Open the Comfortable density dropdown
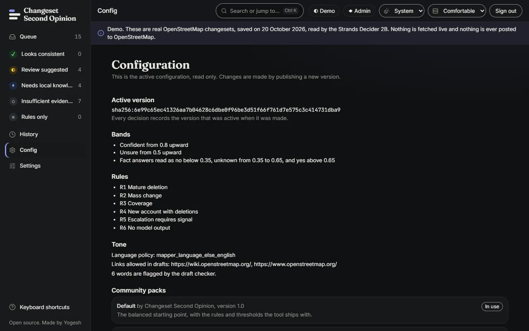 457,11
